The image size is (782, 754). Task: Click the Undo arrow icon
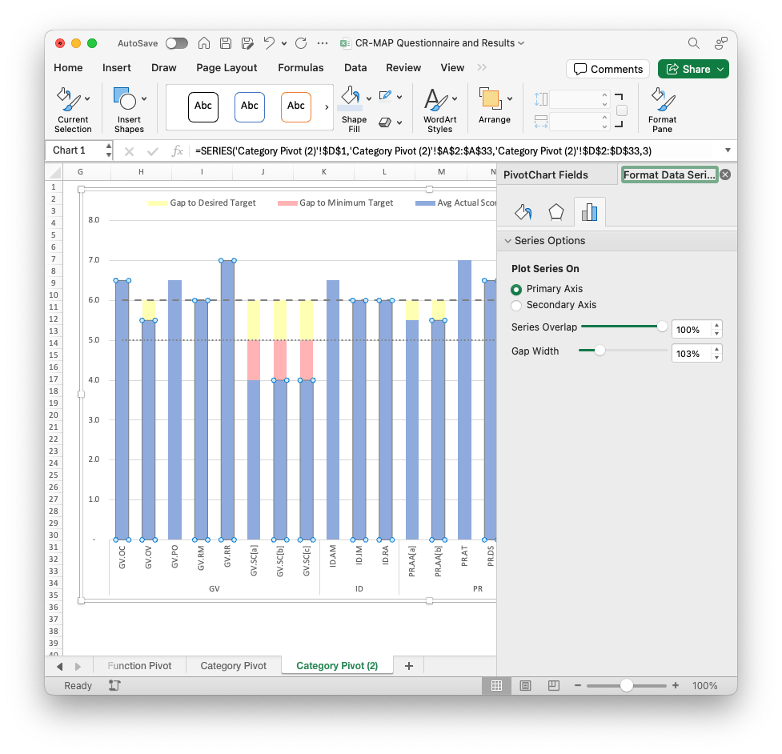tap(269, 43)
